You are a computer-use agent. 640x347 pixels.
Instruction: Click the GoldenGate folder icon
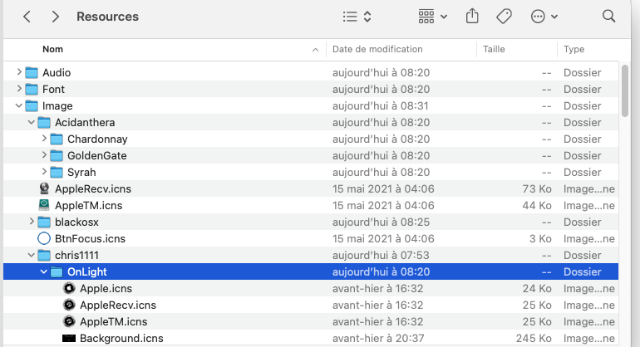[x=57, y=156]
